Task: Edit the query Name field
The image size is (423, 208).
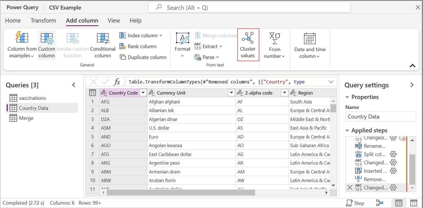Action: 380,117
